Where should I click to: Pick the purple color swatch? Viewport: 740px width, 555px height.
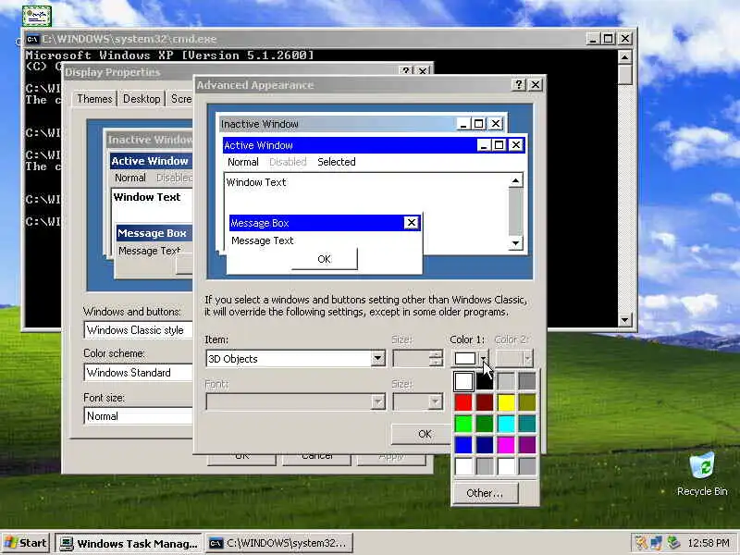point(527,445)
